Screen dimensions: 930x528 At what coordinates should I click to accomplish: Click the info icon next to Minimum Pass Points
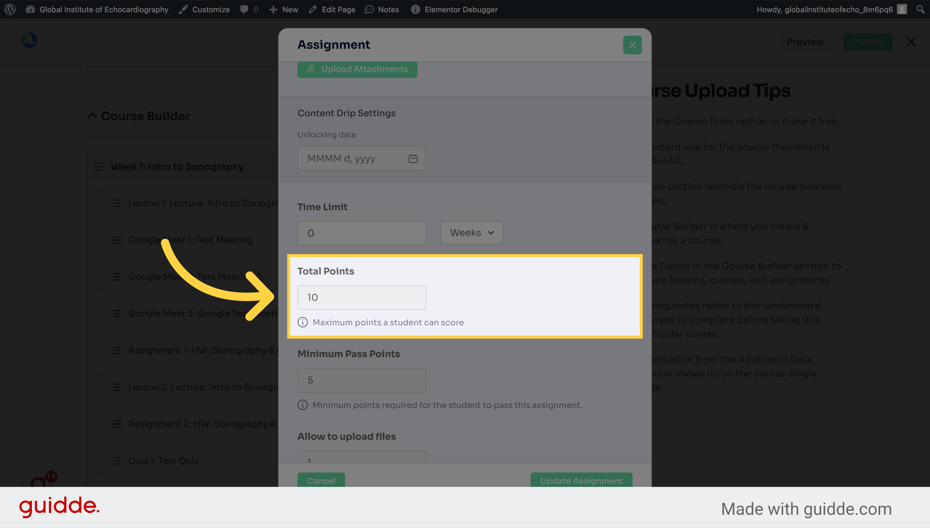coord(302,405)
